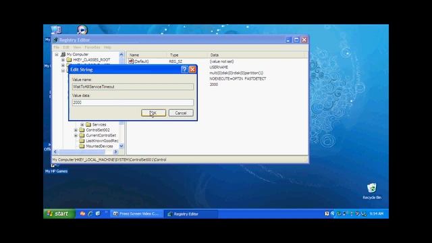Click the multi(0)disk(0)rdisk(0)partition(1) data cell
Viewport: 432px width, 243px height.
point(236,73)
